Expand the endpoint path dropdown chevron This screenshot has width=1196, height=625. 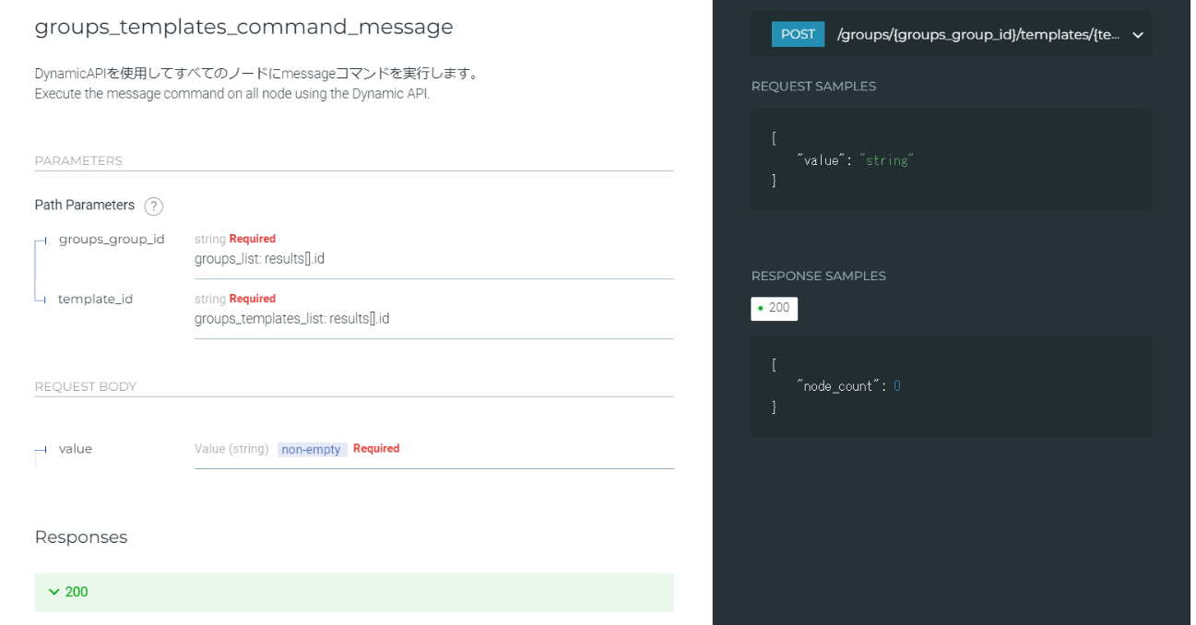click(x=1137, y=35)
